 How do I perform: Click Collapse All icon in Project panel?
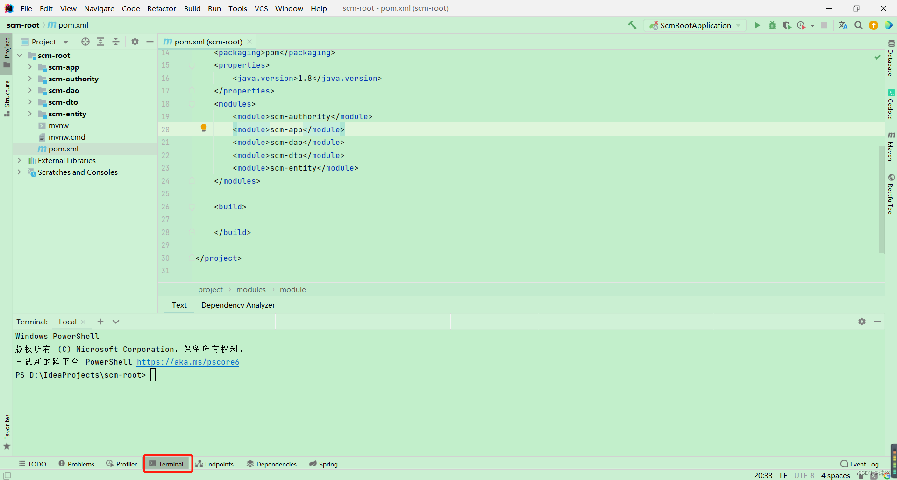tap(116, 42)
